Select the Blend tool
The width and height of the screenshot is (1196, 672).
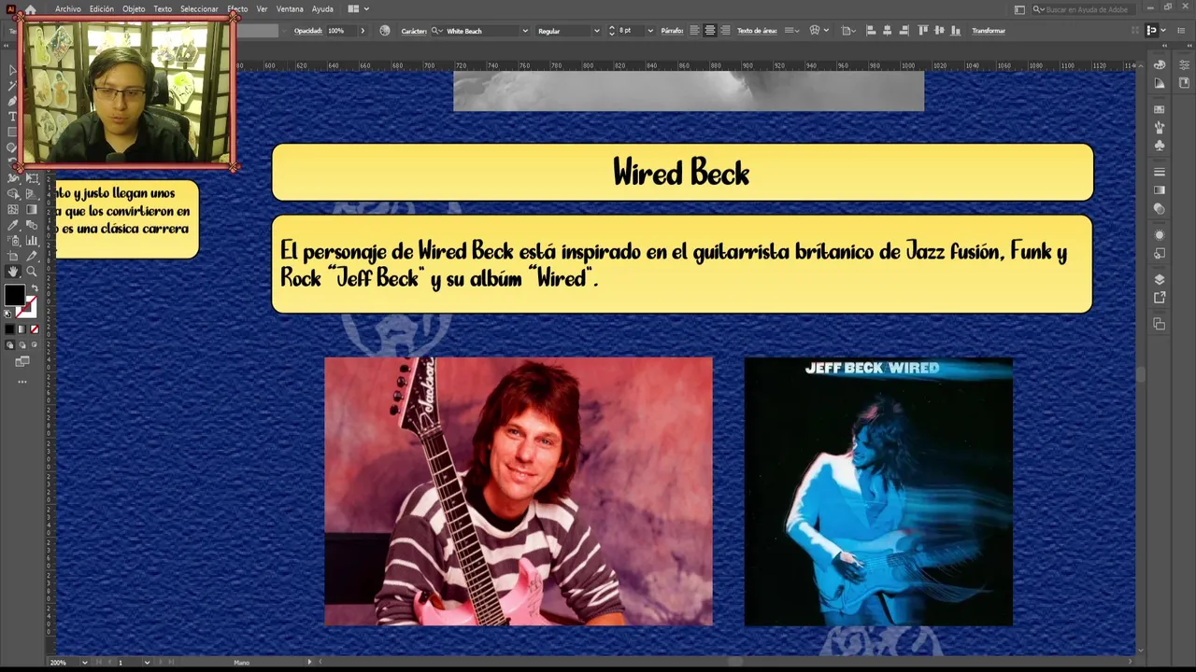31,225
